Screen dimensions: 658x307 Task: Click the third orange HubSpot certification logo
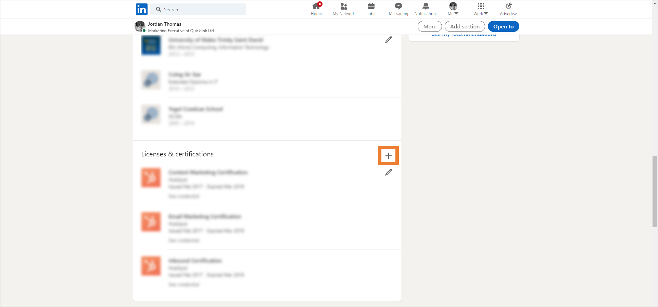click(151, 266)
